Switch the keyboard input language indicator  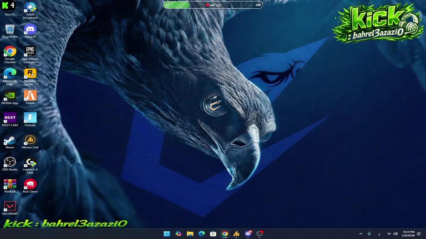[x=379, y=234]
